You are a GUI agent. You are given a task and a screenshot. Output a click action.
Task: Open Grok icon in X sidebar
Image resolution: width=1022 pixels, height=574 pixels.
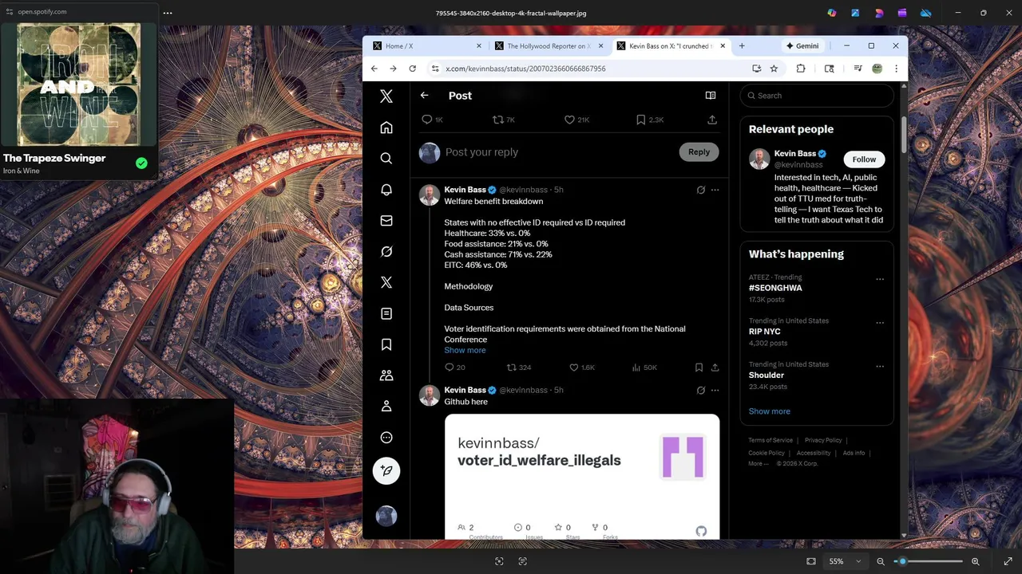(x=386, y=251)
